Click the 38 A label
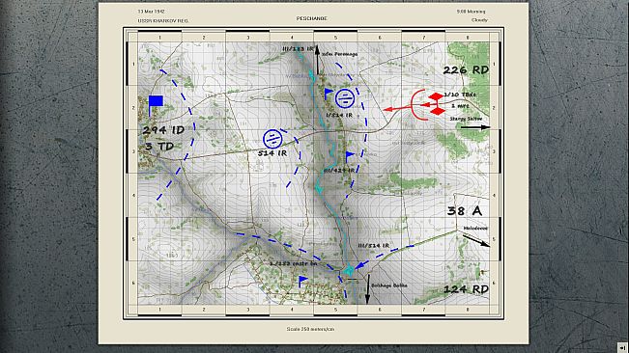Viewport: 629px width, 353px height. [x=465, y=211]
